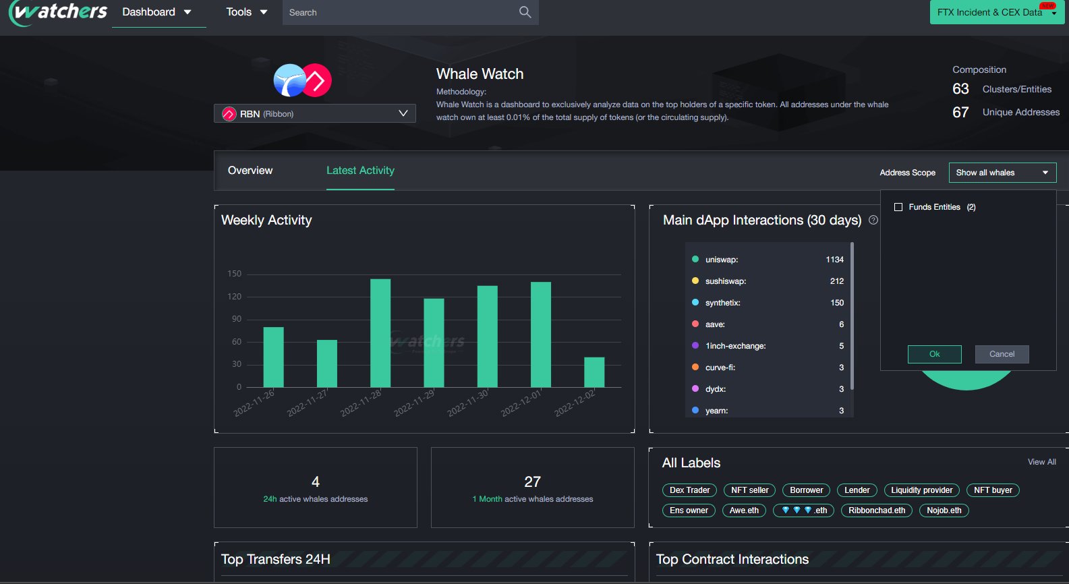The width and height of the screenshot is (1069, 584).
Task: Select the Latest Activity tab
Action: pyautogui.click(x=360, y=171)
